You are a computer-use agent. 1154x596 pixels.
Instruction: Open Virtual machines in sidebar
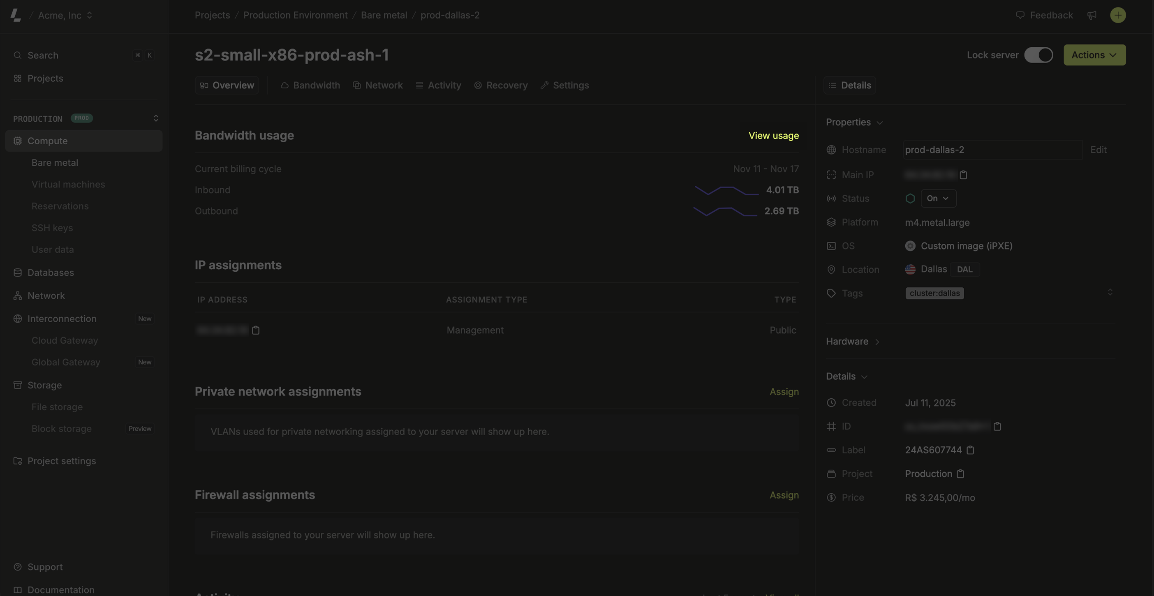pyautogui.click(x=68, y=185)
